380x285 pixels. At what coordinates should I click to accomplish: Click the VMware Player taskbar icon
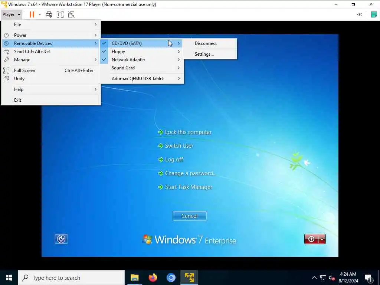(189, 278)
